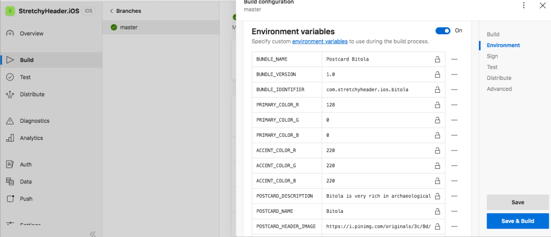The width and height of the screenshot is (551, 237).
Task: Open Diagnostics warning triangle icon
Action: point(10,121)
